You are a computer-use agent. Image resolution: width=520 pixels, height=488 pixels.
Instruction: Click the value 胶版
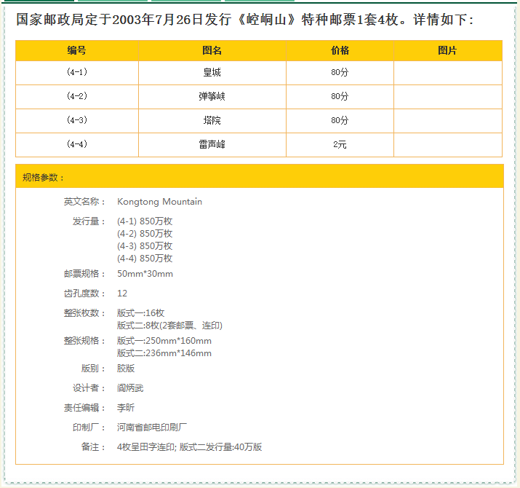coord(126,369)
